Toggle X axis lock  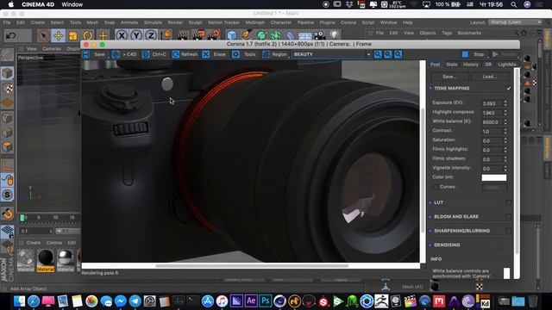pos(122,36)
